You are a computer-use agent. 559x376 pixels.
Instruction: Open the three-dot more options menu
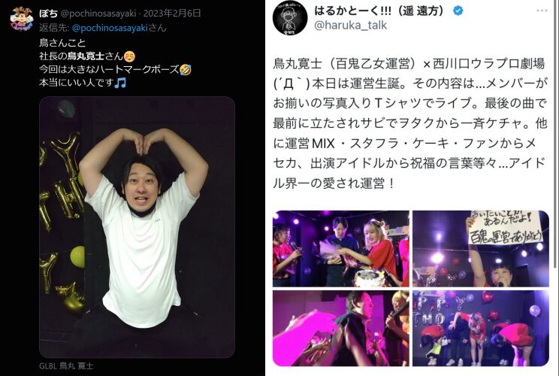pyautogui.click(x=542, y=11)
